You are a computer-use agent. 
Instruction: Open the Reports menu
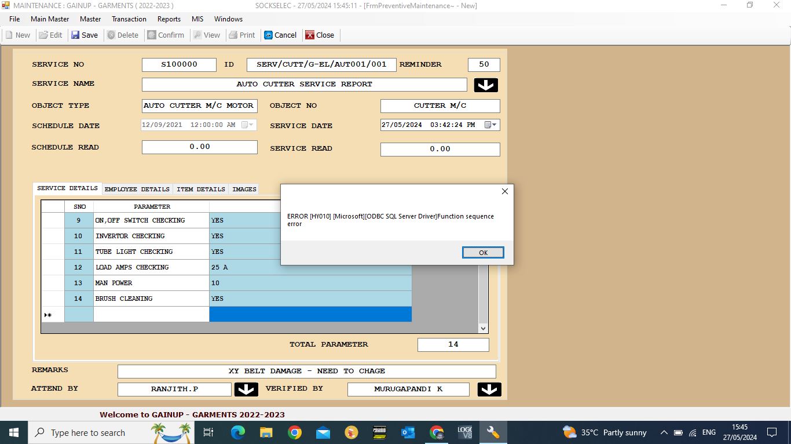pyautogui.click(x=169, y=19)
